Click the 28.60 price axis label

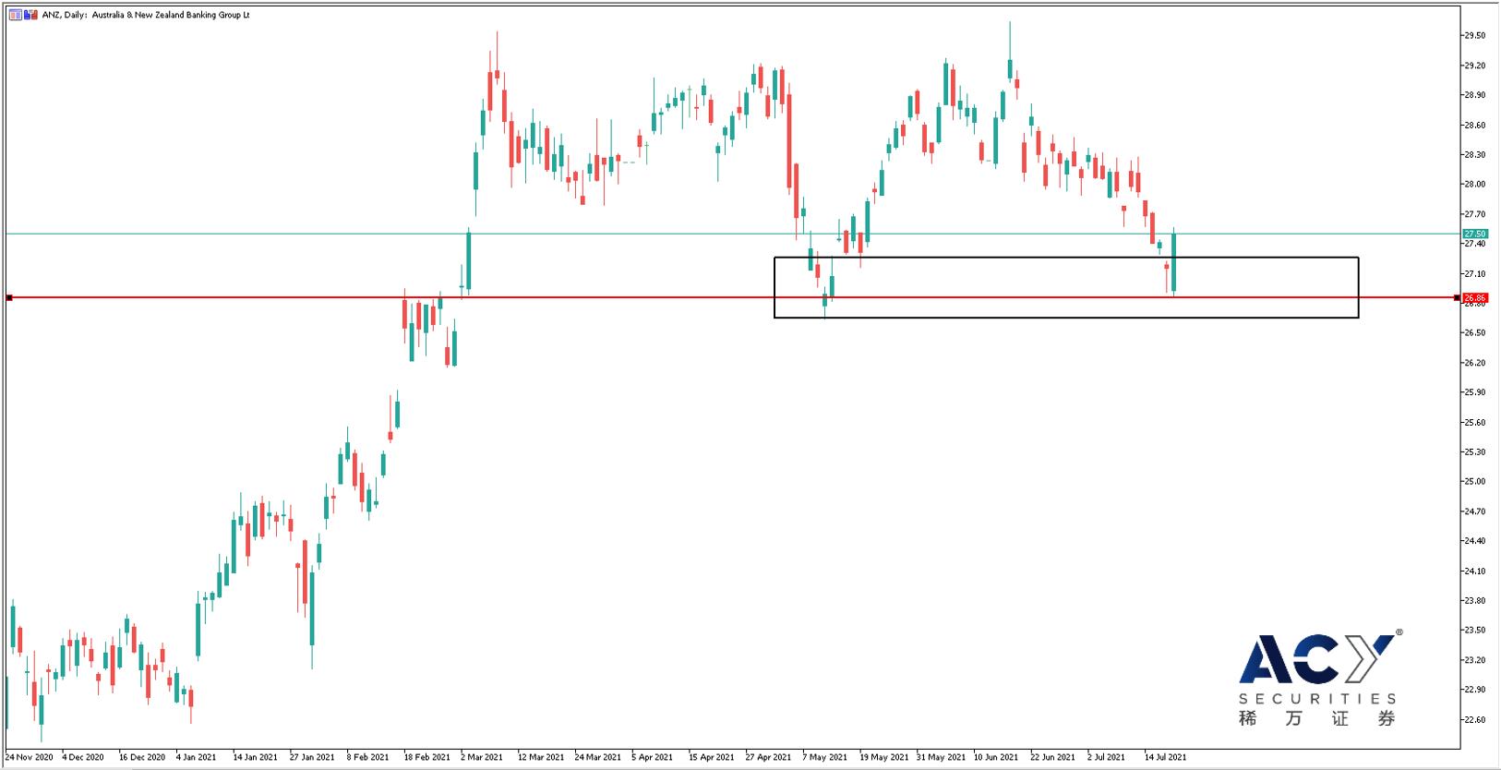[1474, 125]
